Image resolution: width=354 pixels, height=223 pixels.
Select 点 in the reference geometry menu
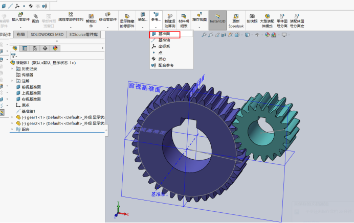point(161,53)
